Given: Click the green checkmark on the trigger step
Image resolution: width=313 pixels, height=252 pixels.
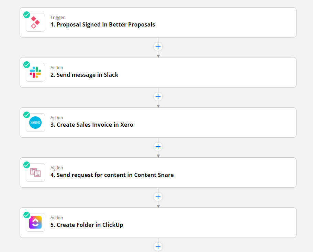Looking at the screenshot, I should pyautogui.click(x=26, y=15).
